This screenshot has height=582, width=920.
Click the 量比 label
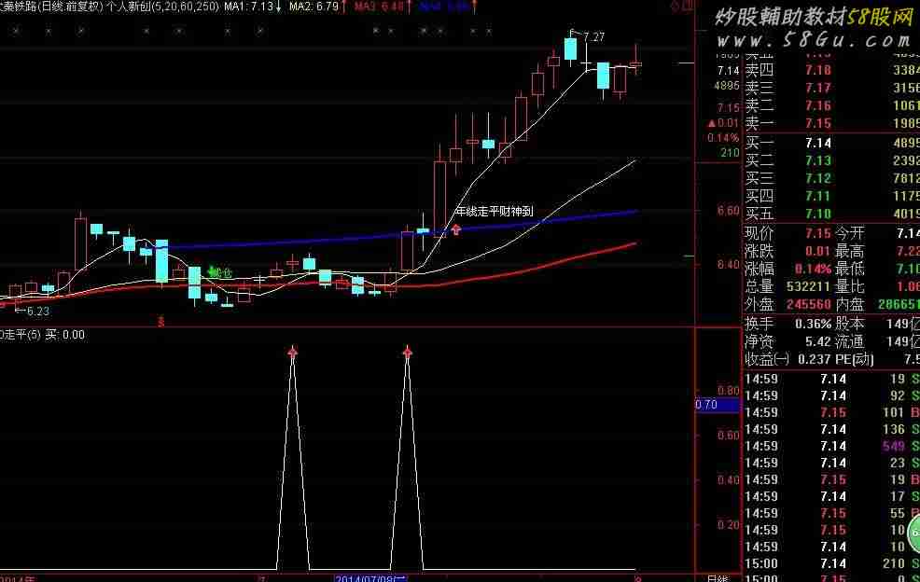click(x=850, y=286)
